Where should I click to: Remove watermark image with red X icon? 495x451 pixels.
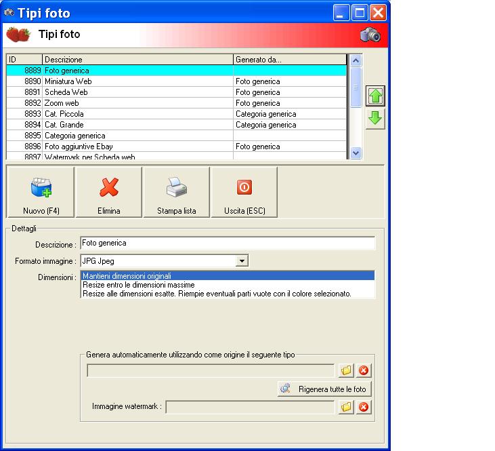364,407
